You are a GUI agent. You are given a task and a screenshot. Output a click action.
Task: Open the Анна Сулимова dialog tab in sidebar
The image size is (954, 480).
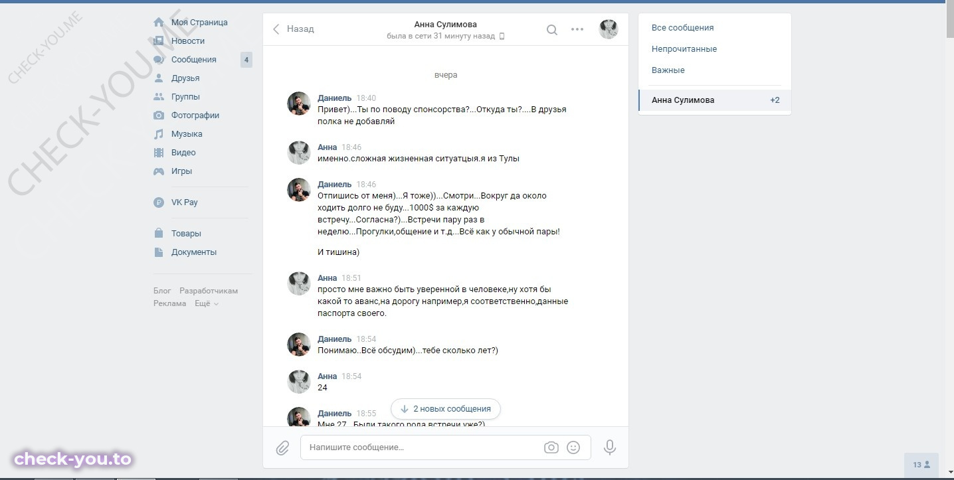715,100
